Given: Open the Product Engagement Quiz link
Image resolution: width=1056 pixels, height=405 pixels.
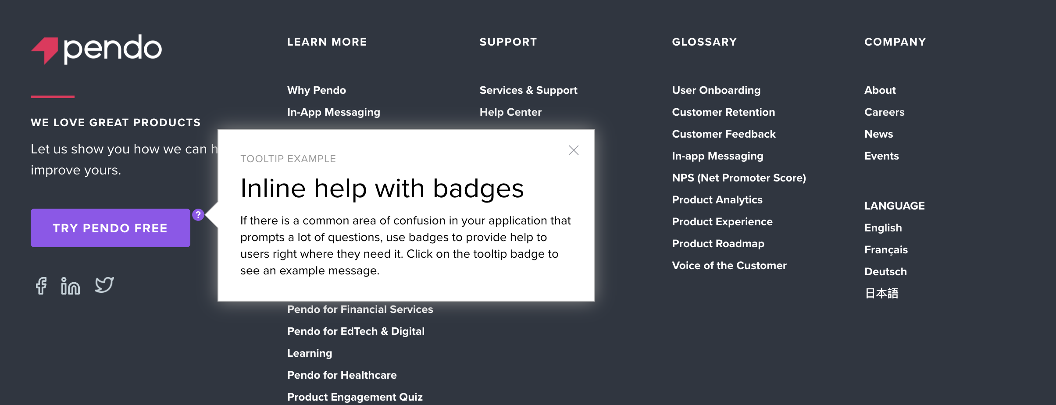Looking at the screenshot, I should (355, 397).
